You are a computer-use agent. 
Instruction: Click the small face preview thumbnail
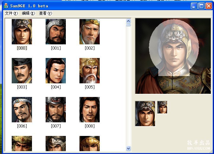pos(162,107)
